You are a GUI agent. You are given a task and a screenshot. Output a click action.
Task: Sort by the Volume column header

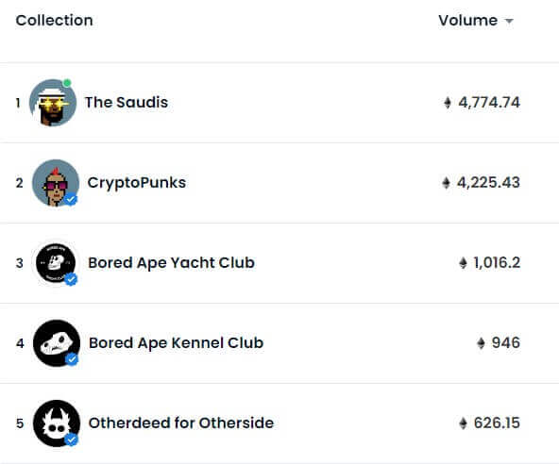467,21
